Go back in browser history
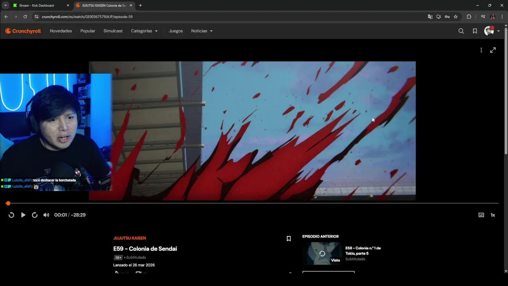The width and height of the screenshot is (508, 286). click(x=6, y=17)
